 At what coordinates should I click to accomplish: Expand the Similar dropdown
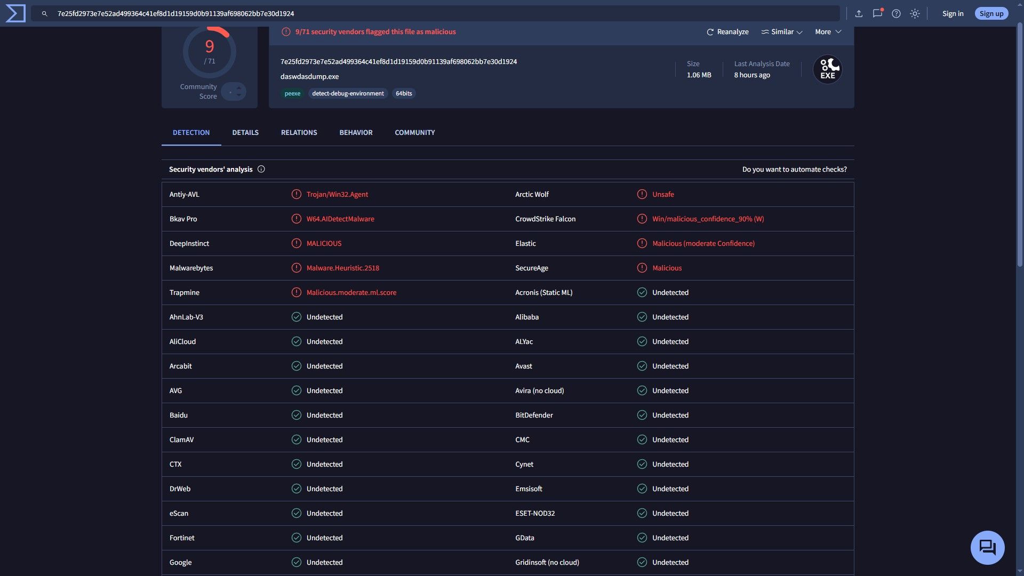(x=782, y=32)
